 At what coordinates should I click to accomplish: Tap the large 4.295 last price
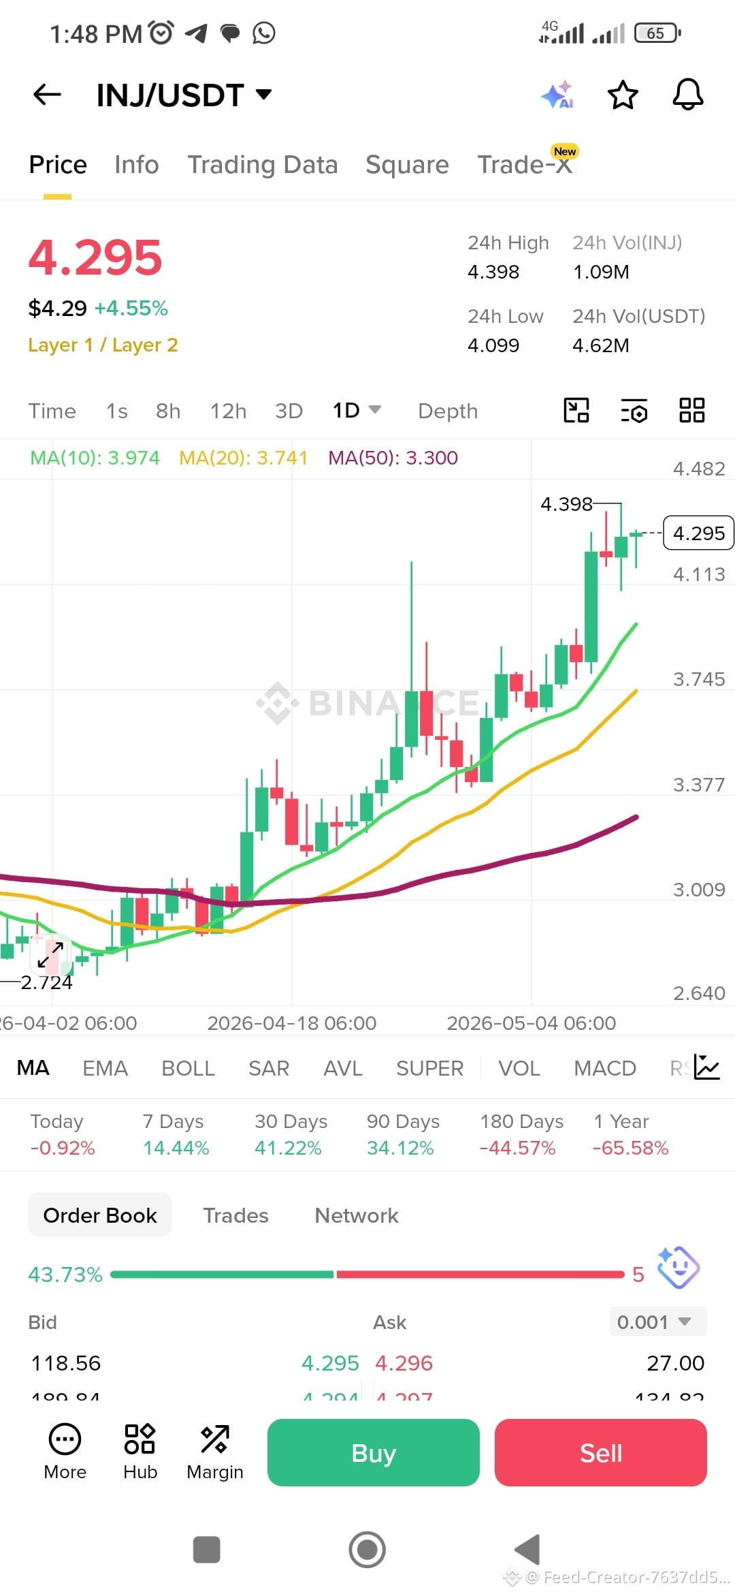click(95, 257)
